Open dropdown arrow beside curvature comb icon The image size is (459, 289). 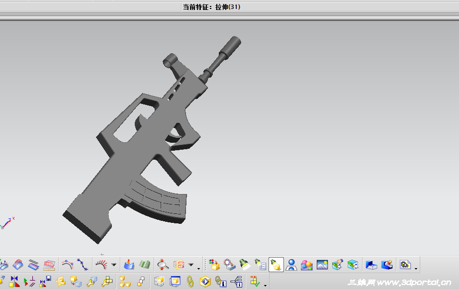[114, 265]
